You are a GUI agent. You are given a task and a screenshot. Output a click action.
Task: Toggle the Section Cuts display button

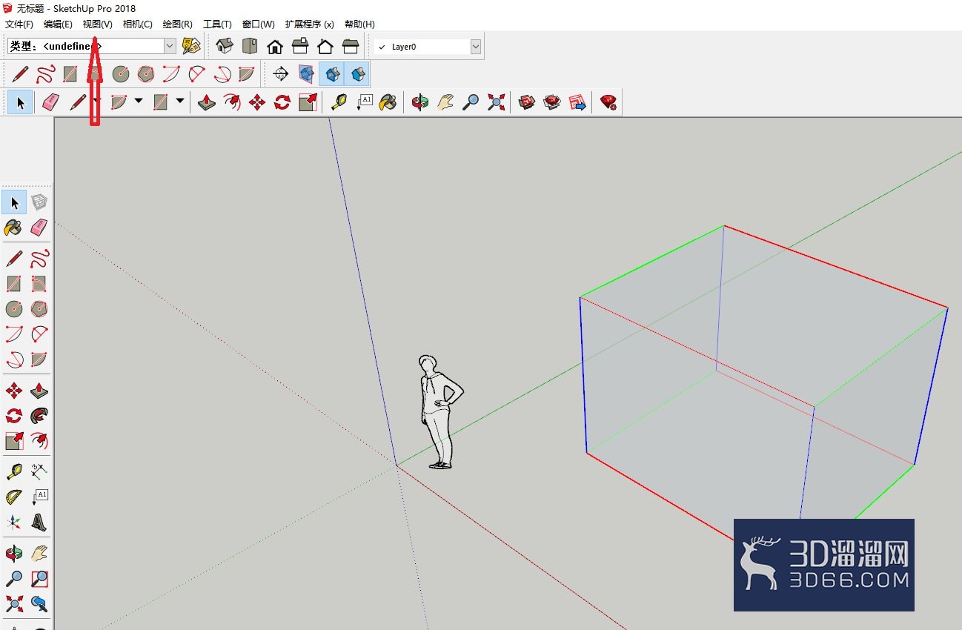point(332,74)
